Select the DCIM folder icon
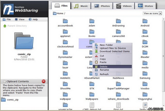The image size is (165, 111). coord(145,42)
